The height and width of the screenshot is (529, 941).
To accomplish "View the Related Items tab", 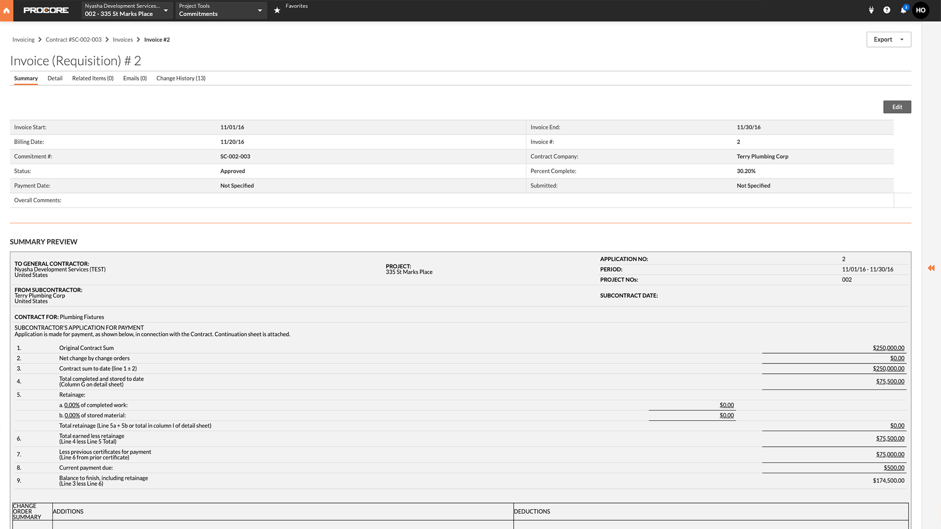I will pos(93,78).
